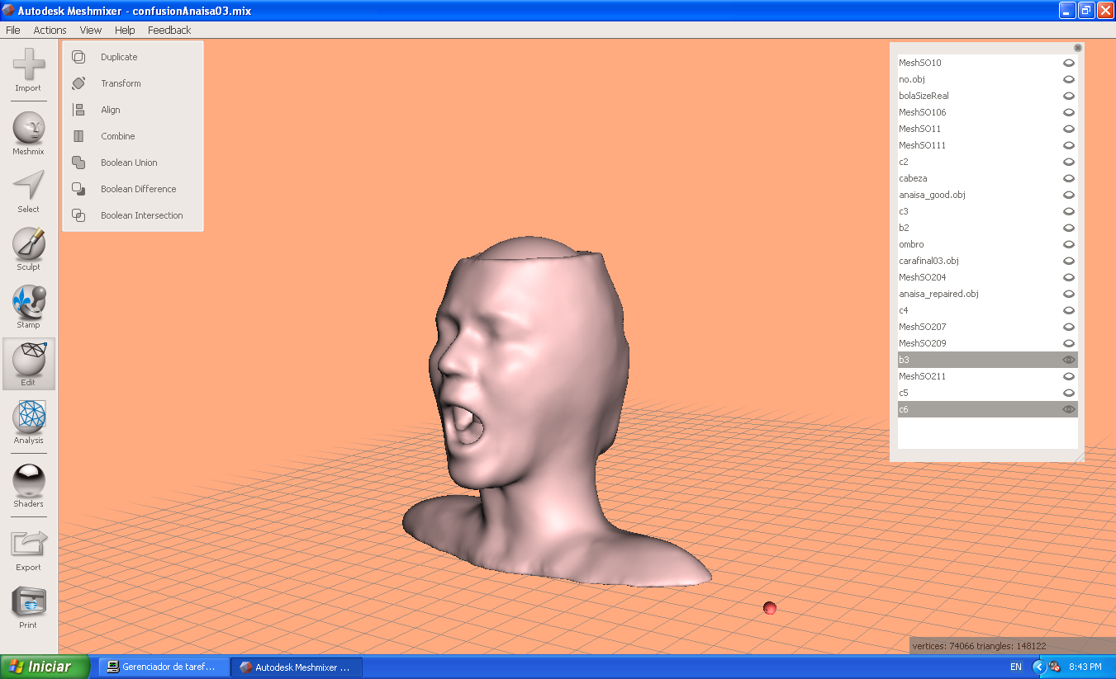Click the Align icon
The width and height of the screenshot is (1116, 679).
(78, 110)
